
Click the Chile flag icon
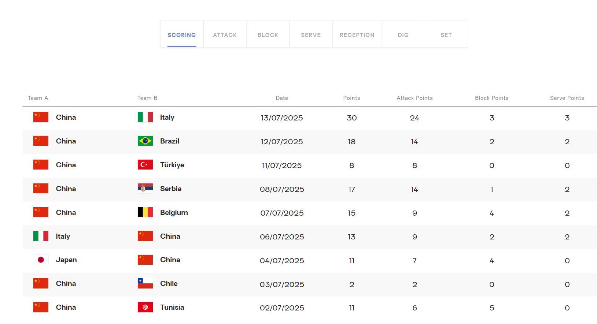(145, 284)
